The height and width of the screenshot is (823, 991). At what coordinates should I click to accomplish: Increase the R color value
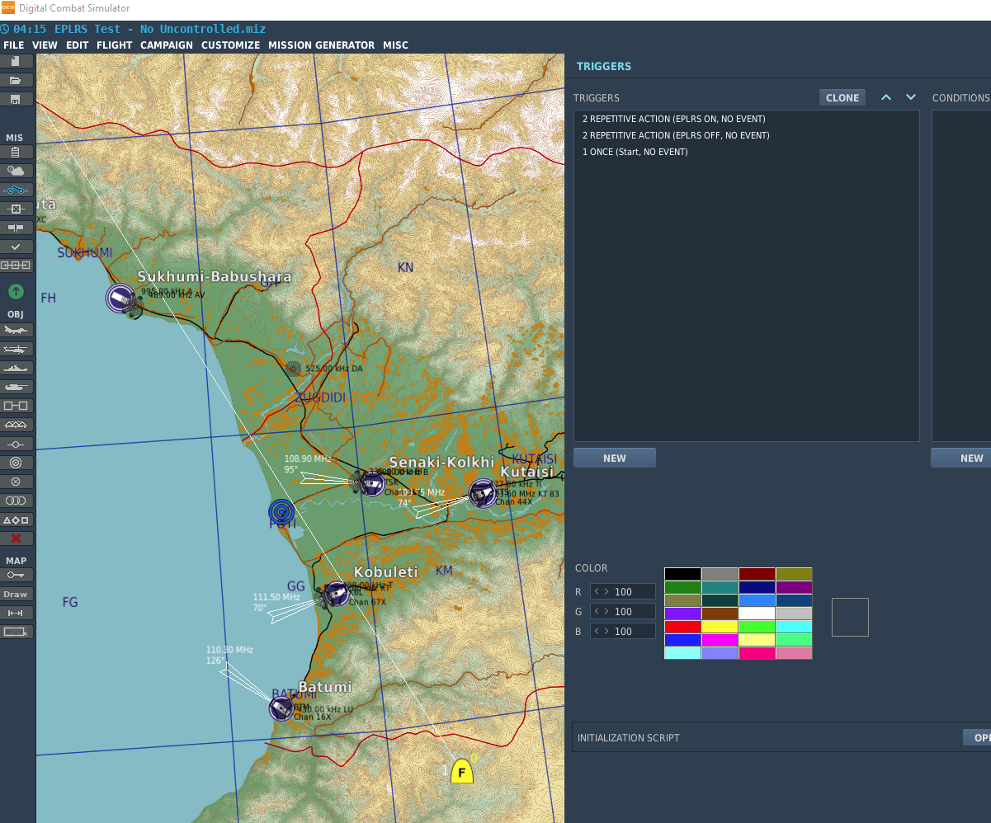click(607, 592)
